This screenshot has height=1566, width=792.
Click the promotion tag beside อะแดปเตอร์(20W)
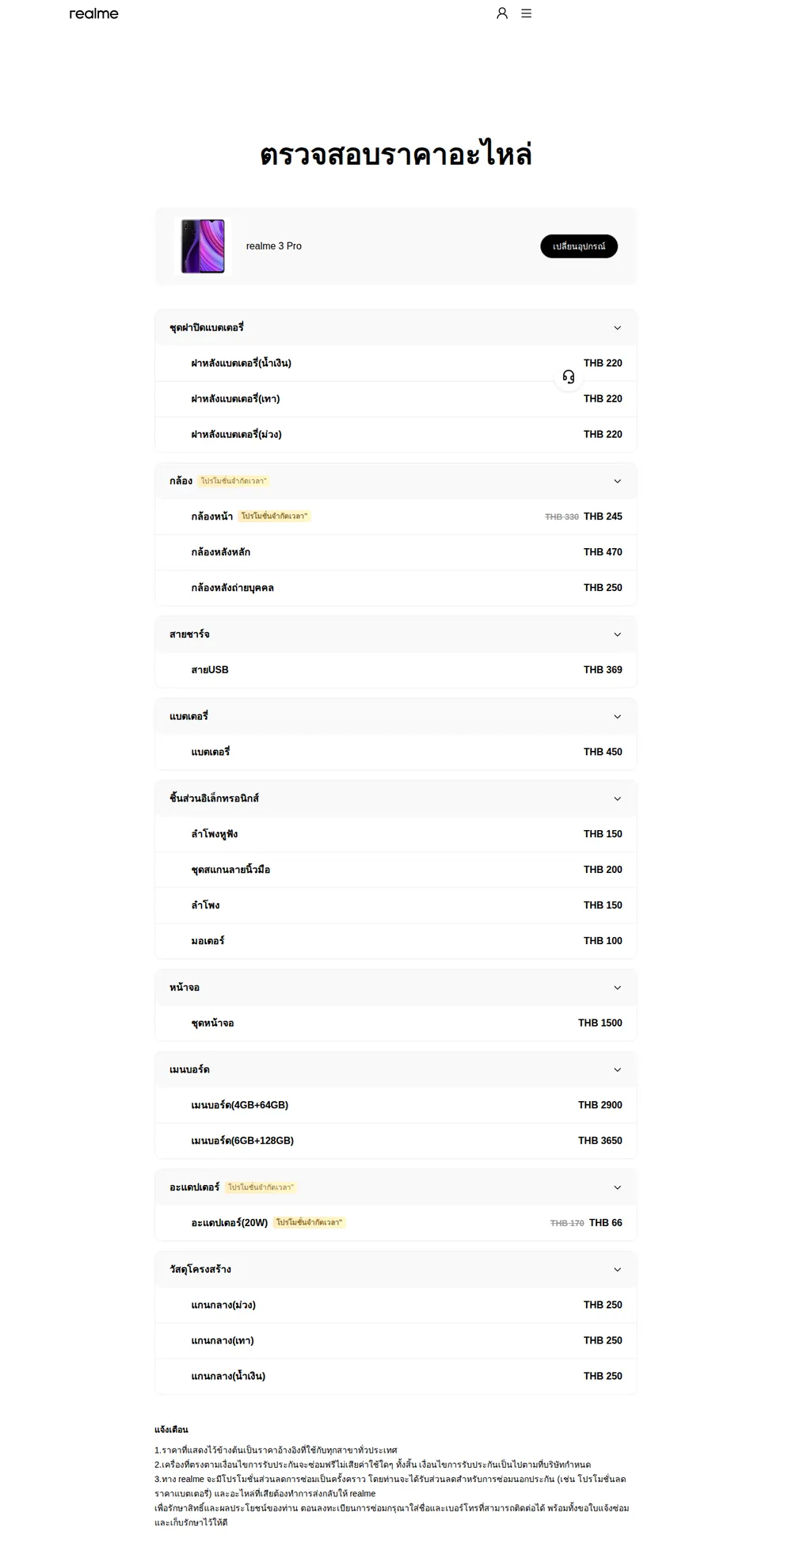(310, 1223)
